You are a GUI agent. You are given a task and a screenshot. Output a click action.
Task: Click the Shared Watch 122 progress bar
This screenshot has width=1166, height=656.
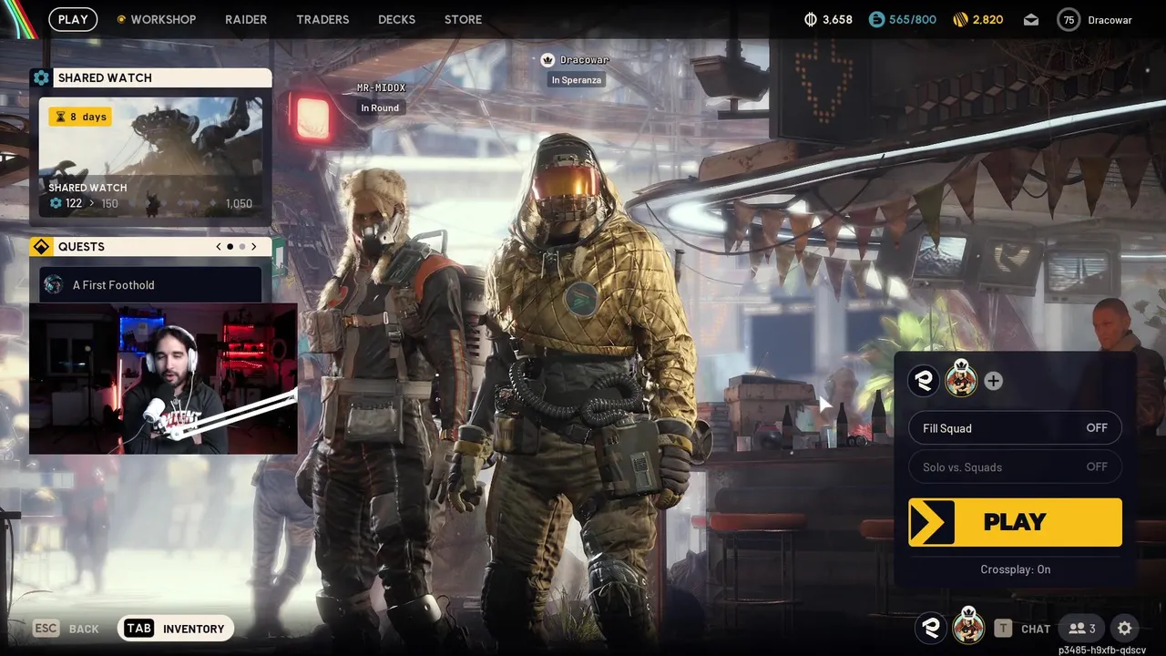[150, 203]
